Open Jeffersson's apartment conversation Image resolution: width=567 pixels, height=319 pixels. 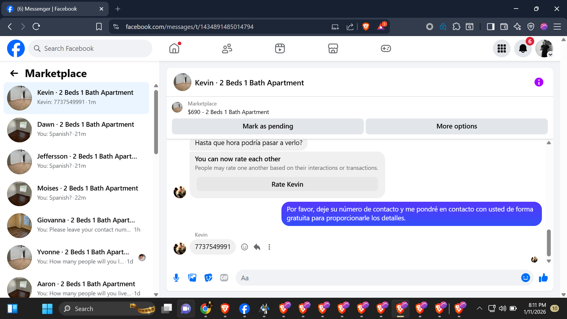click(76, 162)
